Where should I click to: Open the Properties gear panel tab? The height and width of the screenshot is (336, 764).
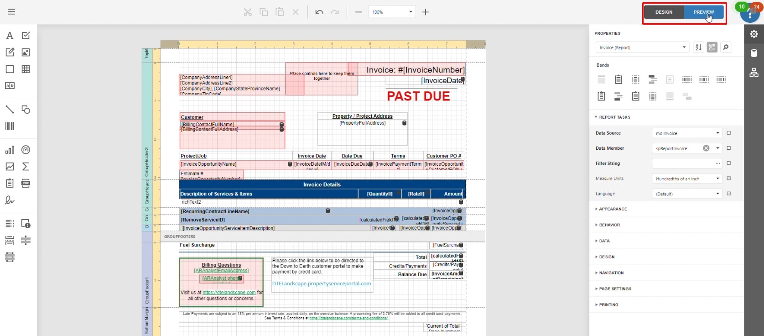coord(754,34)
